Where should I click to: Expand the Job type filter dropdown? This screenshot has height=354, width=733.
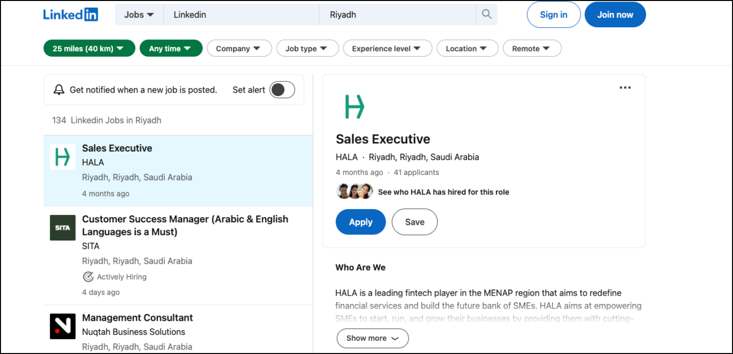coord(308,48)
